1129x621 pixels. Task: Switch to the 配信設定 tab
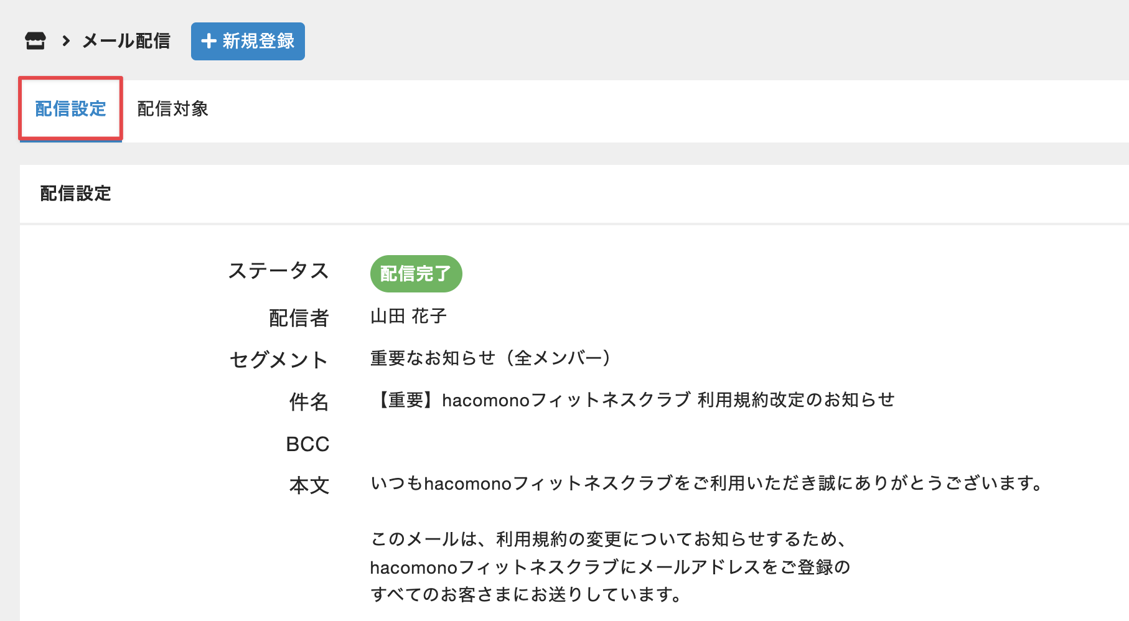pyautogui.click(x=70, y=109)
